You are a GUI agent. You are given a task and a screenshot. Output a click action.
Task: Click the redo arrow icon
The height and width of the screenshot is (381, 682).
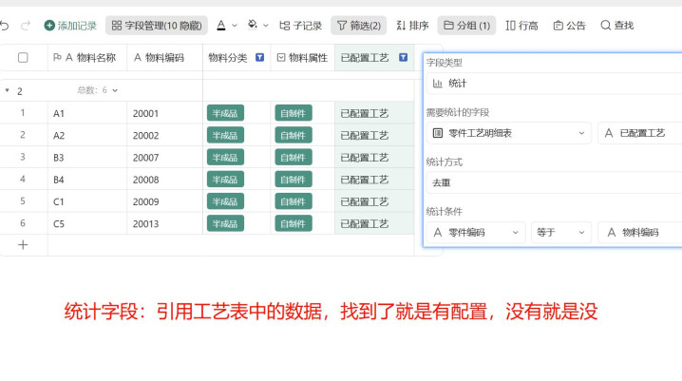(x=26, y=26)
